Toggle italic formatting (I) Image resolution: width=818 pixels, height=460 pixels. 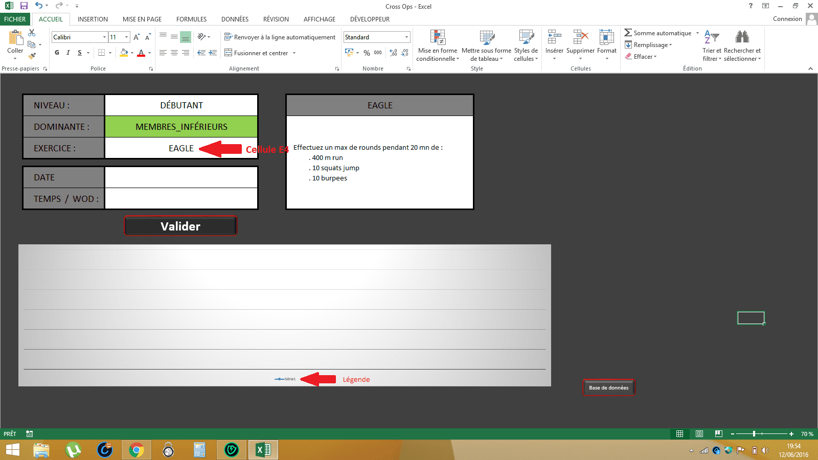pos(68,53)
